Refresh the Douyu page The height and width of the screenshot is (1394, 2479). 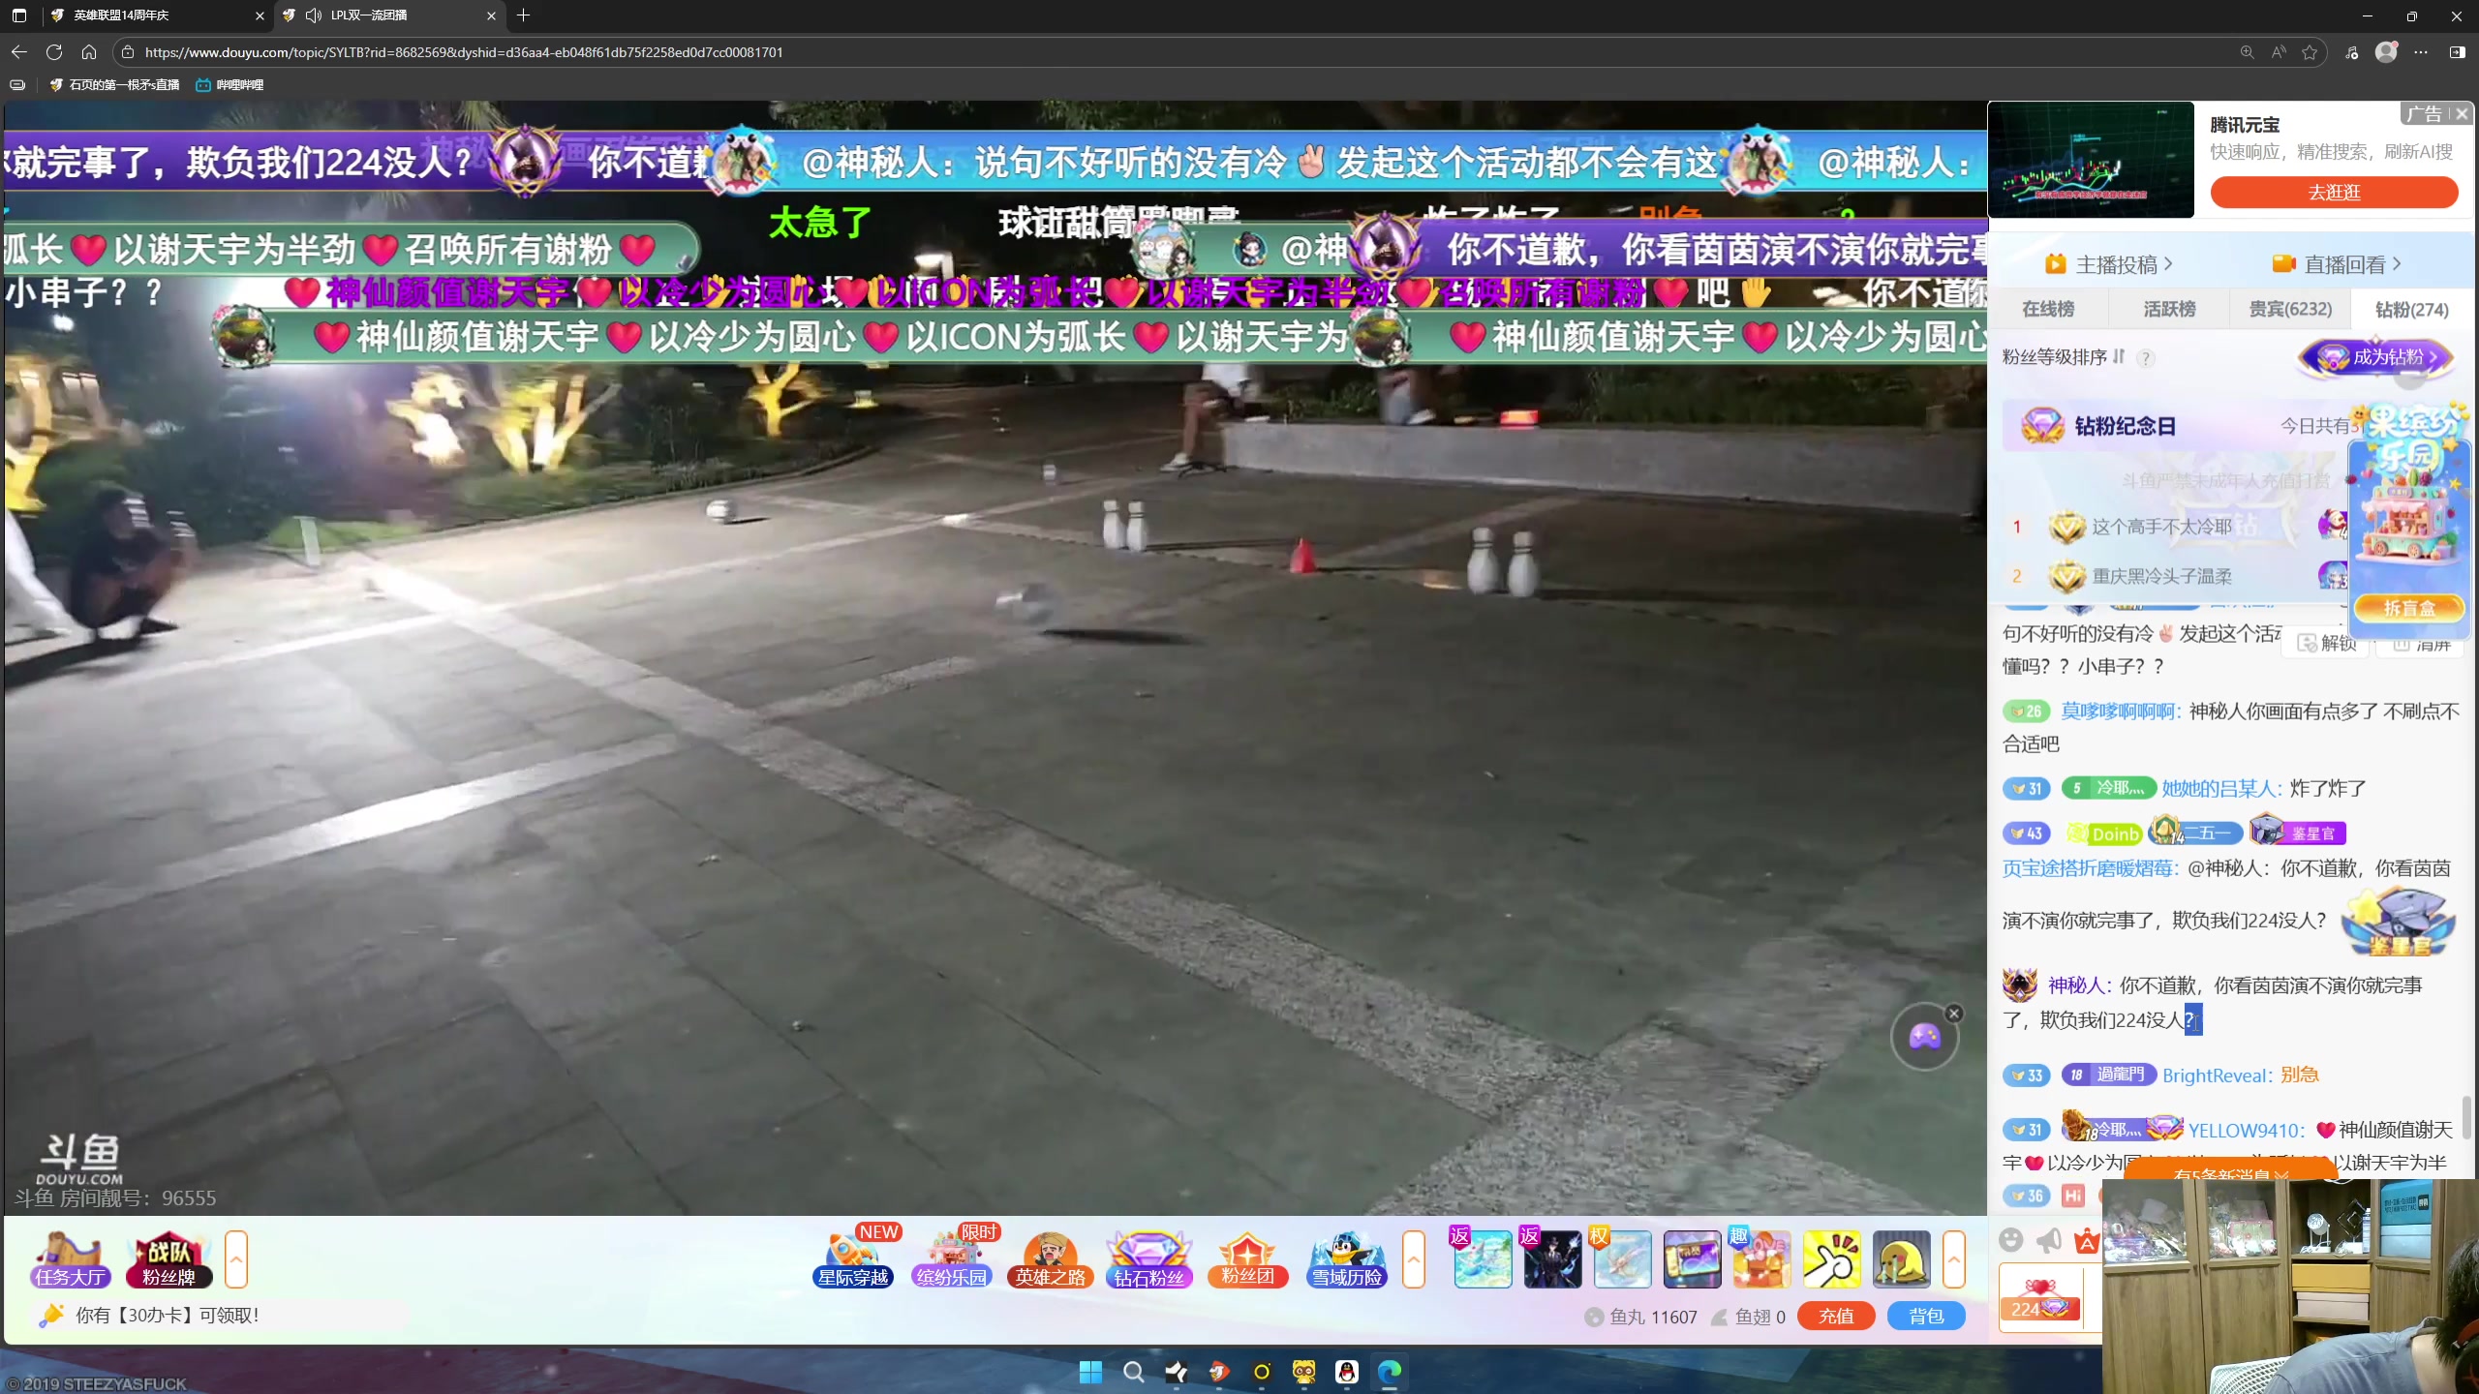coord(54,52)
